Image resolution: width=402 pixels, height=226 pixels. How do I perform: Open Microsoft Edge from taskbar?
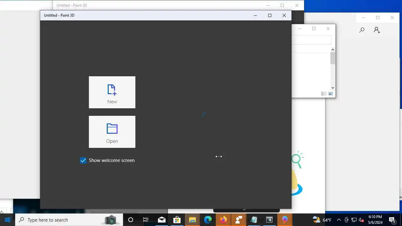coord(208,220)
